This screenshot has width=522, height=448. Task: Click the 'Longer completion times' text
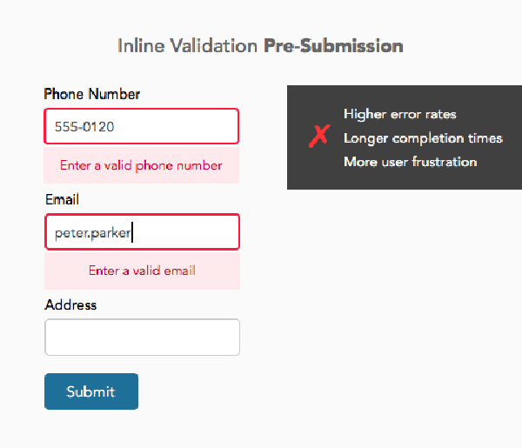click(x=423, y=138)
